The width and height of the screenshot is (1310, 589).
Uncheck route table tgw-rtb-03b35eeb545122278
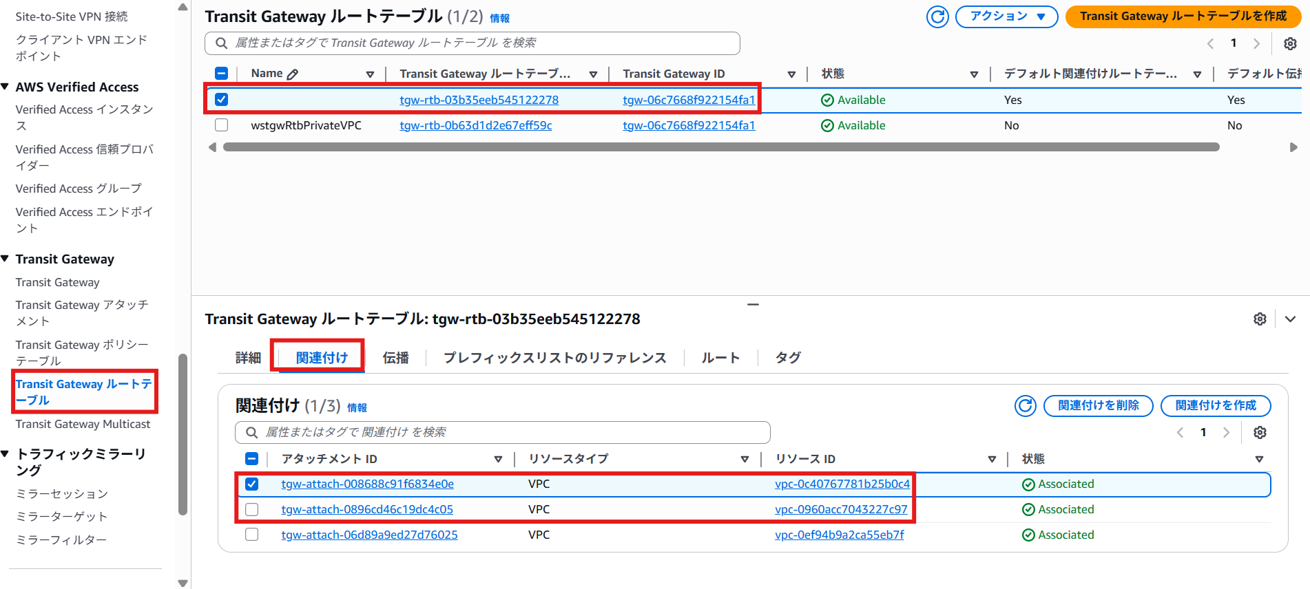pyautogui.click(x=222, y=99)
